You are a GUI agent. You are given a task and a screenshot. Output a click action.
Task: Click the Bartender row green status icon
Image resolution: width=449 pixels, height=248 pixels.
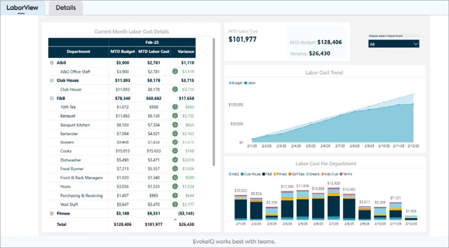click(x=175, y=134)
